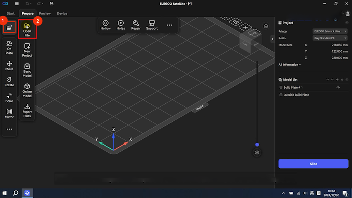352x198 pixels.
Task: Collapse the Model List section
Action: [347, 80]
